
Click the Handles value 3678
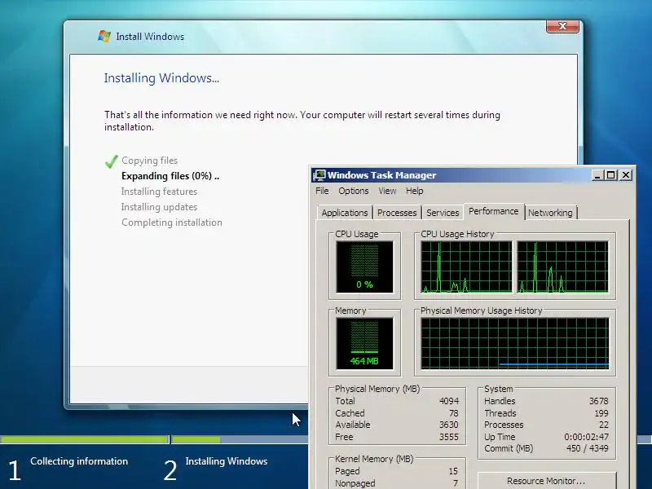598,401
